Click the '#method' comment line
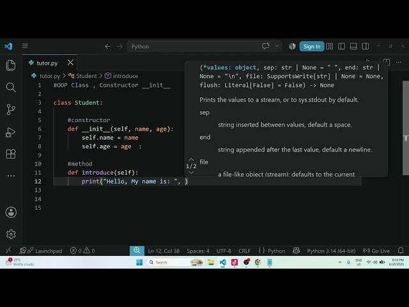 click(x=80, y=164)
